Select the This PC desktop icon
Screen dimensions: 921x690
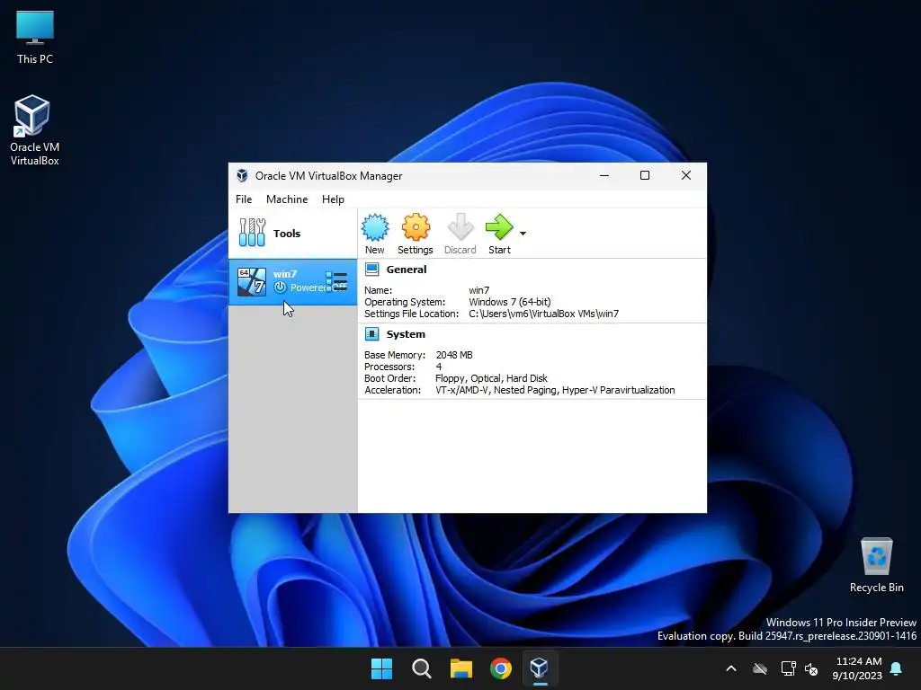click(x=35, y=38)
